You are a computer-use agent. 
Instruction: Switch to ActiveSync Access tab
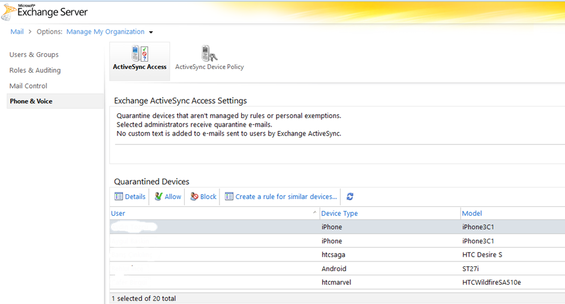pyautogui.click(x=140, y=61)
